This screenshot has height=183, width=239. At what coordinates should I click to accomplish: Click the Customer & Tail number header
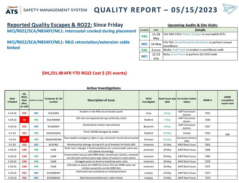point(54,100)
